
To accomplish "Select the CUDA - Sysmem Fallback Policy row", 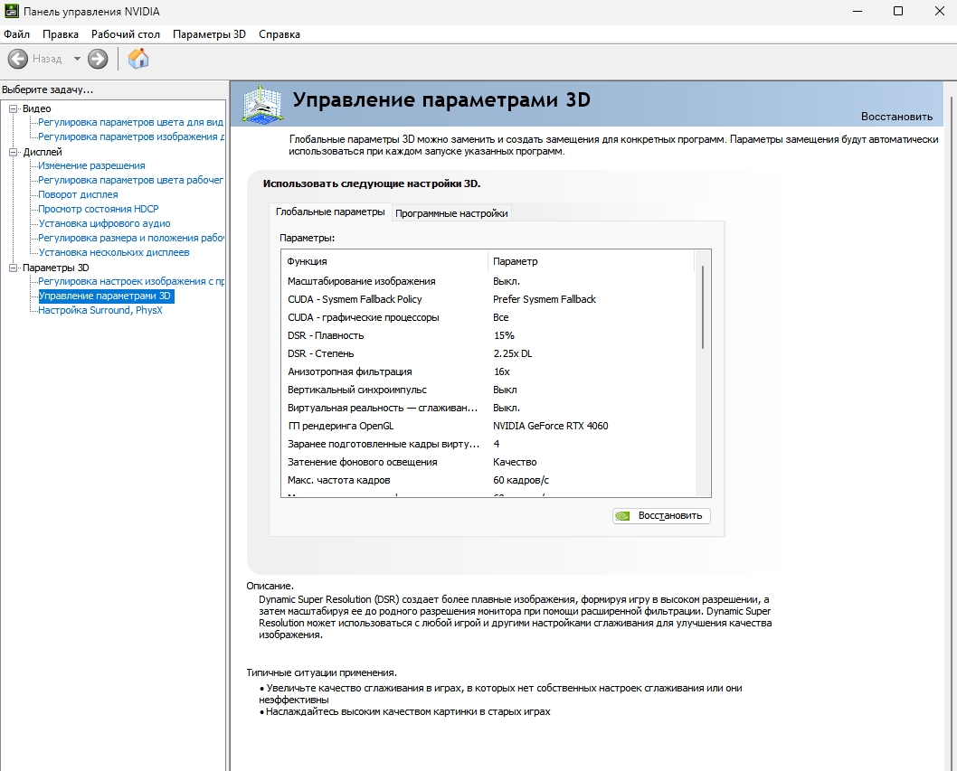I will pyautogui.click(x=488, y=299).
